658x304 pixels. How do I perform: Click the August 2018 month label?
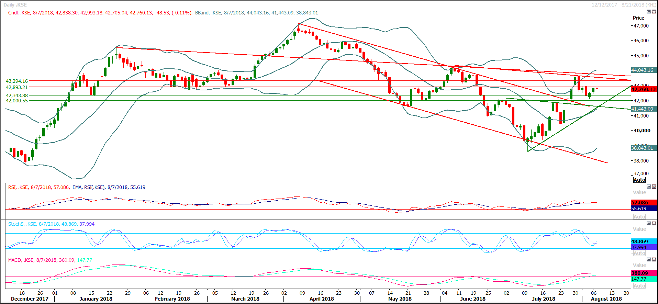606,299
